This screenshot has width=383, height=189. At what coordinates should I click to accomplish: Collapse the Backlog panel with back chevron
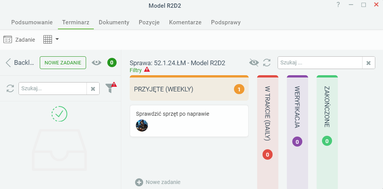(x=8, y=62)
